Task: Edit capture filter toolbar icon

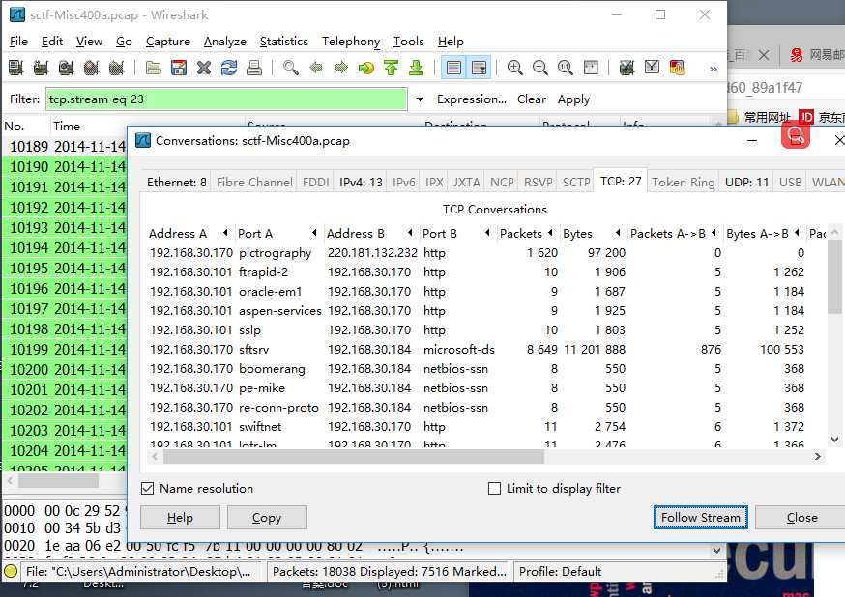Action: [626, 68]
